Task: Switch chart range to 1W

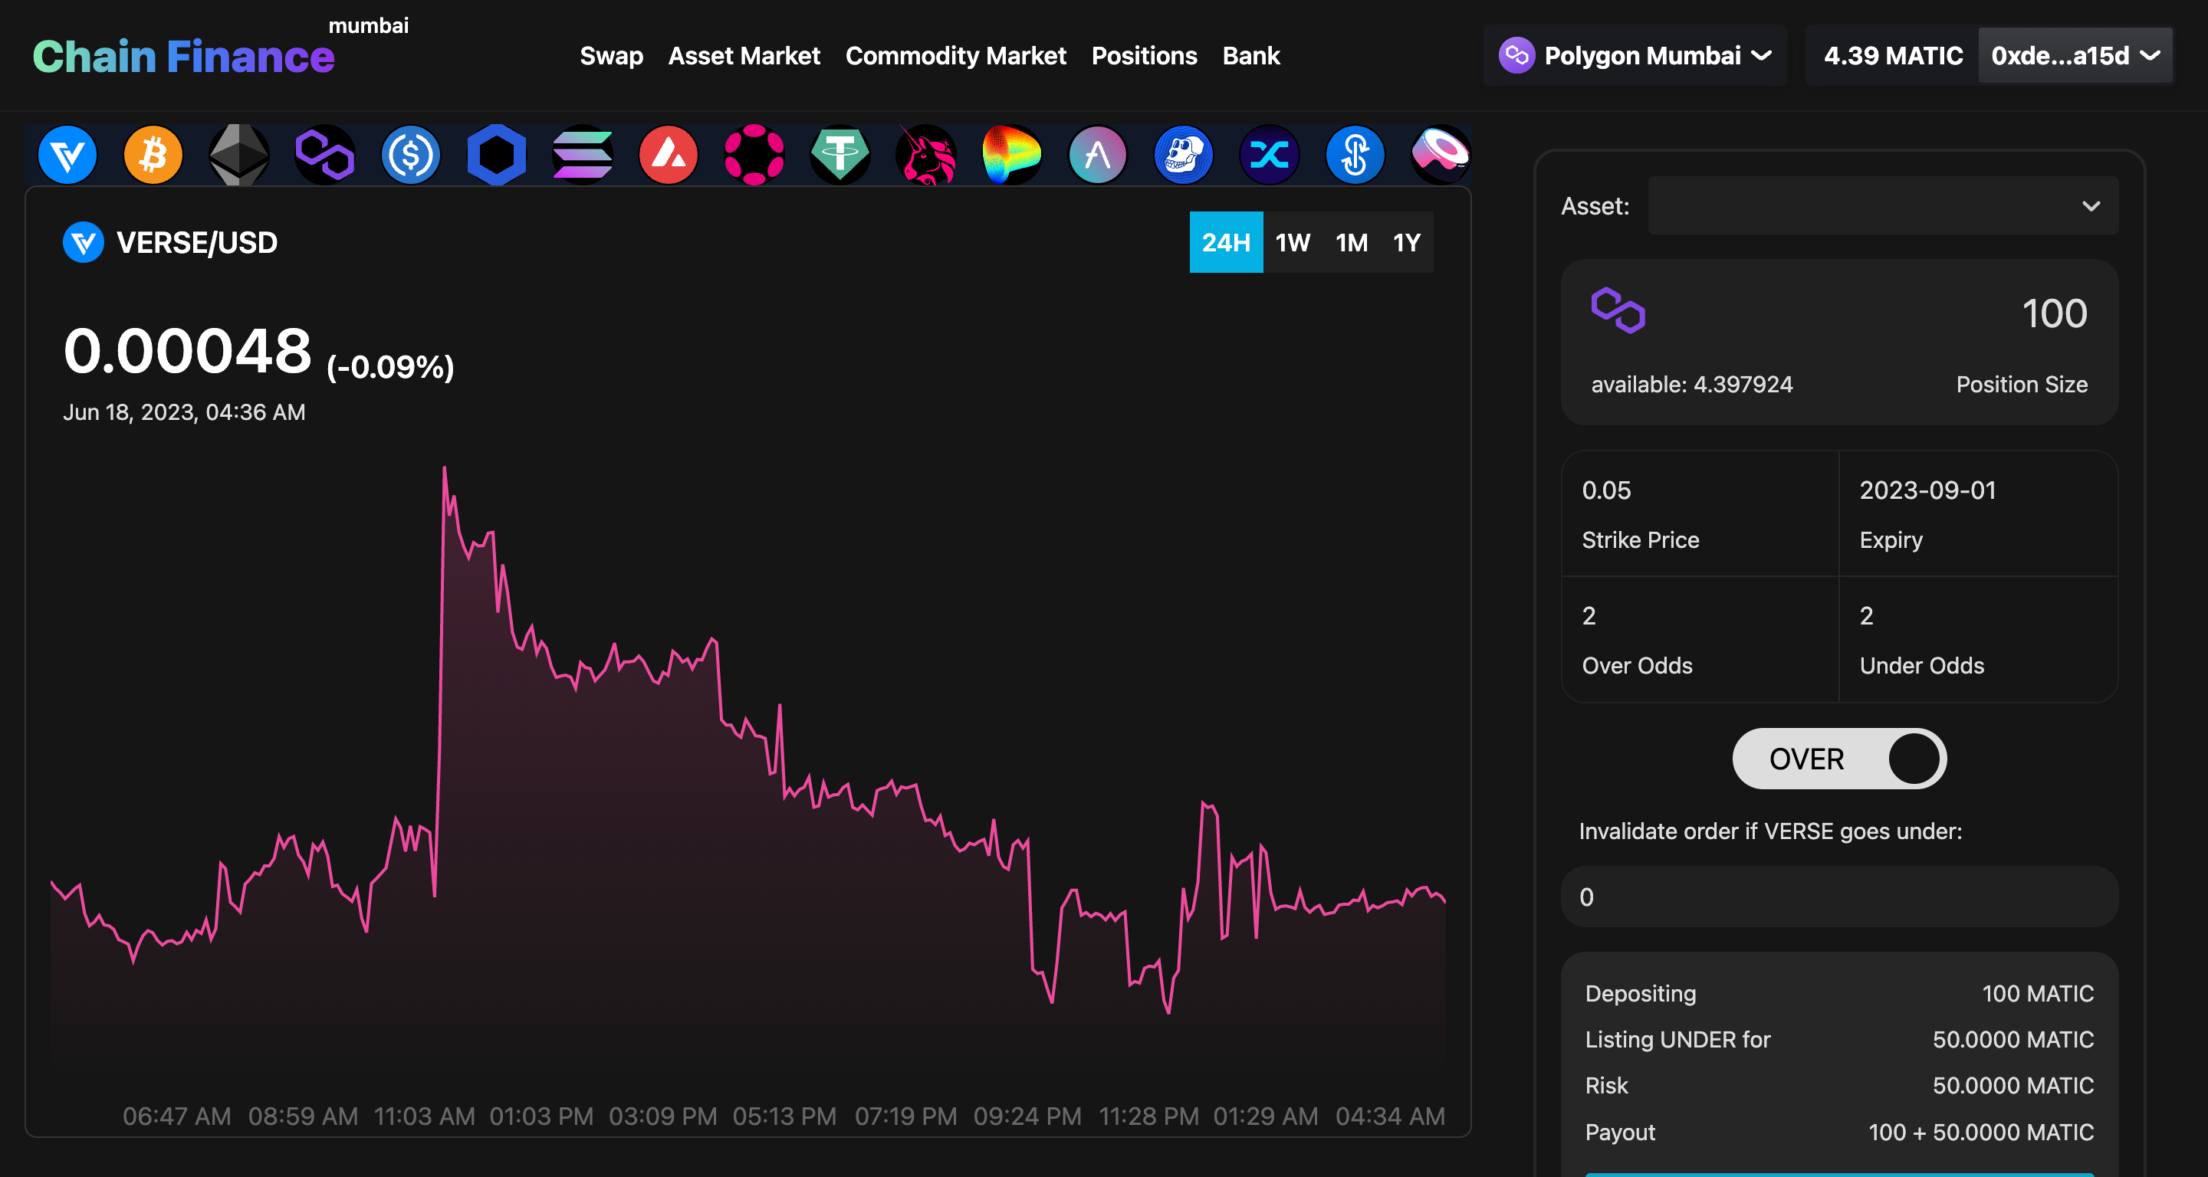Action: pyautogui.click(x=1292, y=242)
